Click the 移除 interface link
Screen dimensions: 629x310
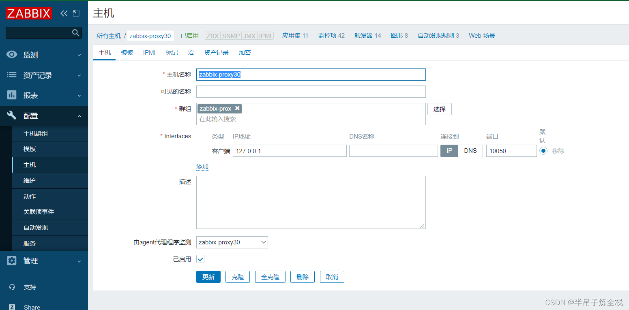(558, 151)
